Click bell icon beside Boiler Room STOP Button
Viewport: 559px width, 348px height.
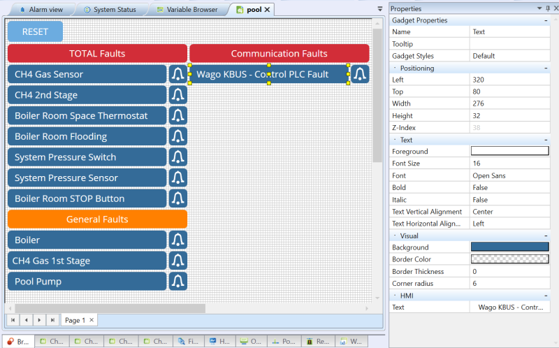coord(178,198)
